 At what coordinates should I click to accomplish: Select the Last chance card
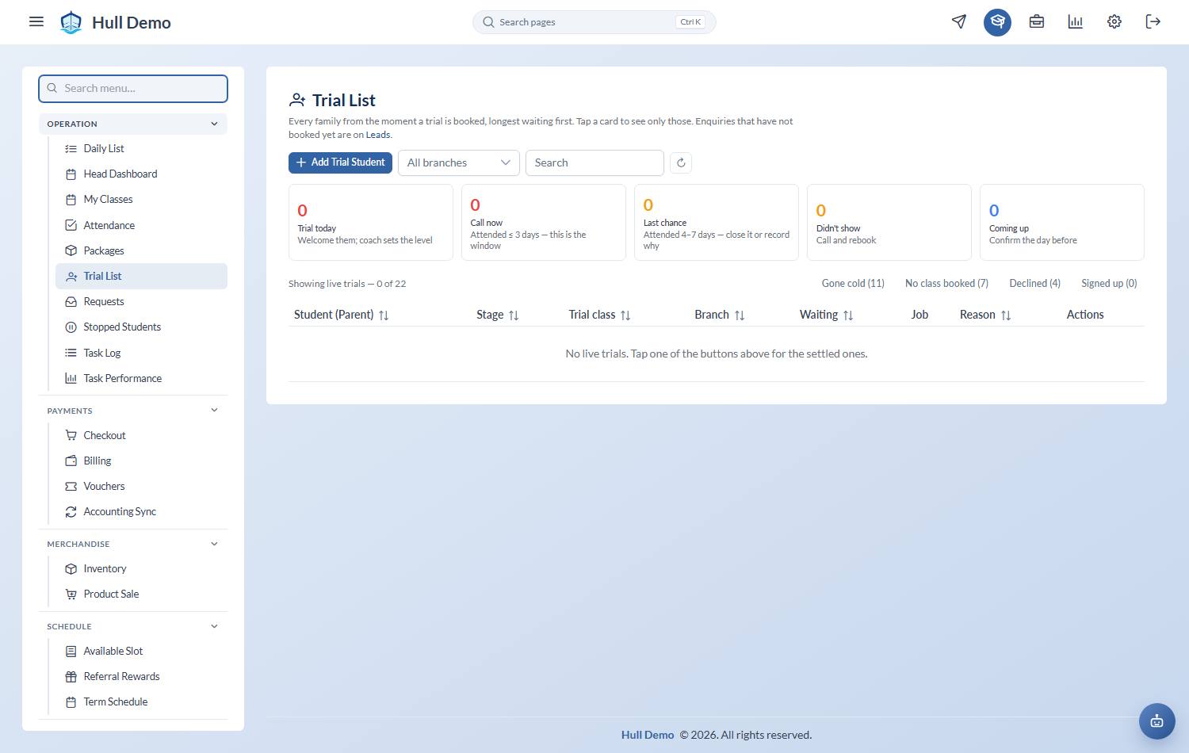coord(717,223)
